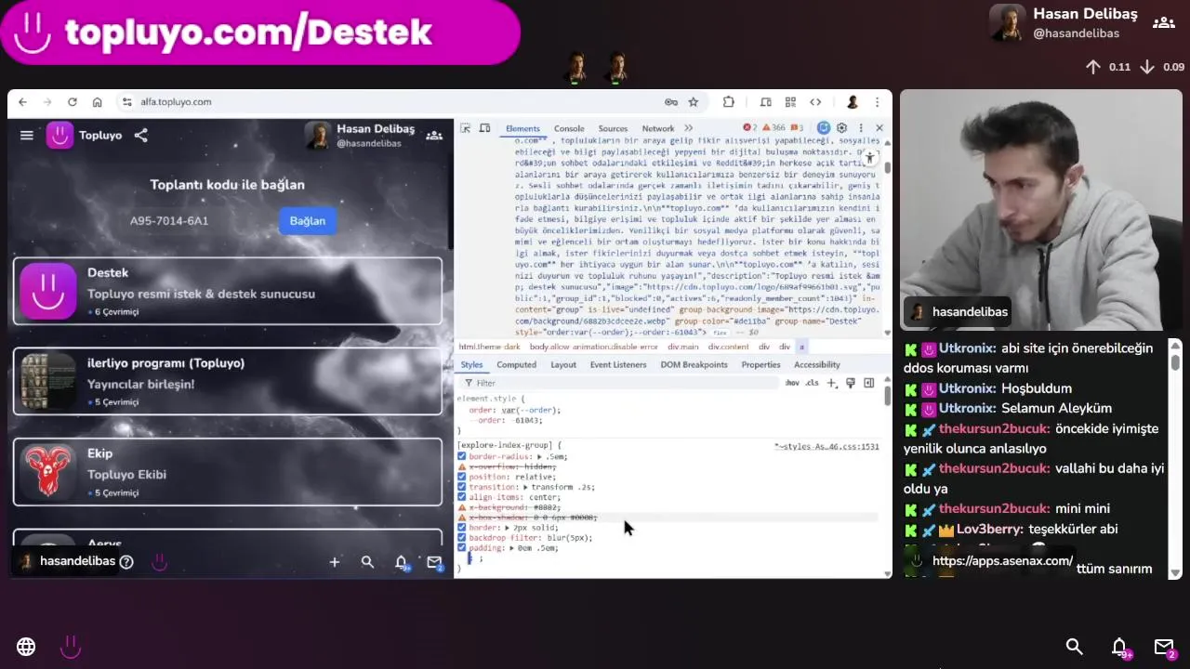Open the Computed styles tab
This screenshot has height=669, width=1190.
(x=516, y=365)
